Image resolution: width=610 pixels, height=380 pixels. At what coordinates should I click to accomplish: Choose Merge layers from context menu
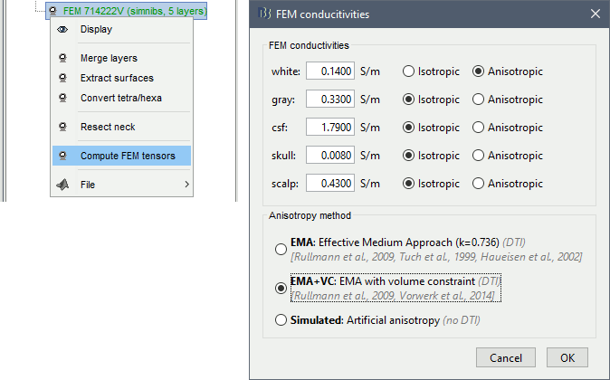click(109, 58)
